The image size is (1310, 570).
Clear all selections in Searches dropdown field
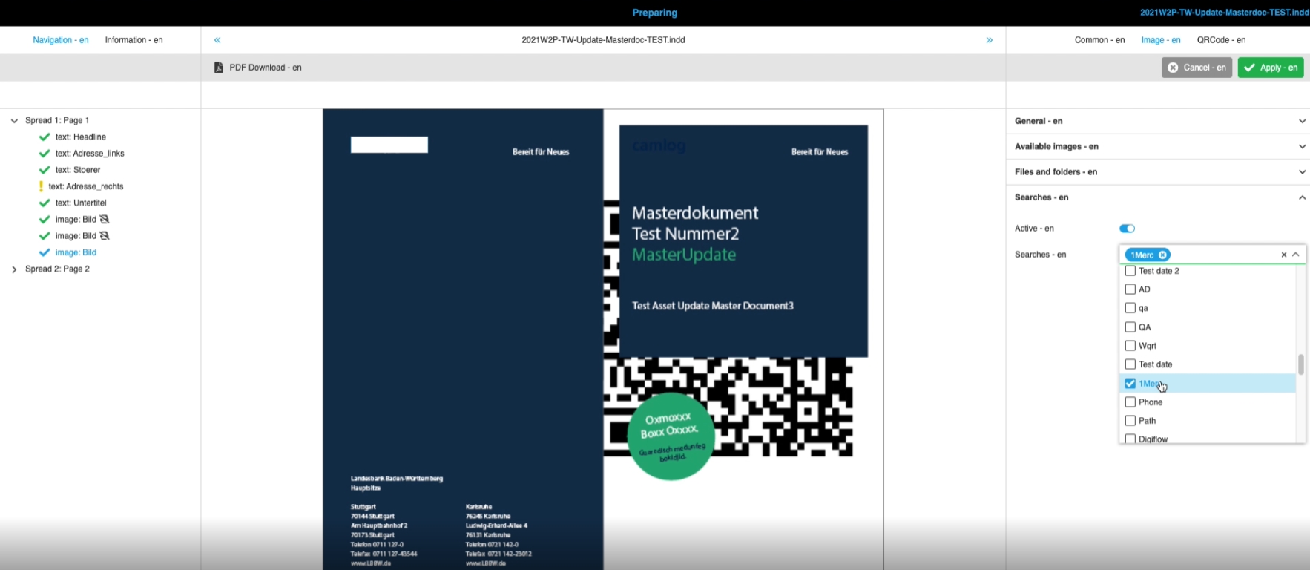point(1284,255)
